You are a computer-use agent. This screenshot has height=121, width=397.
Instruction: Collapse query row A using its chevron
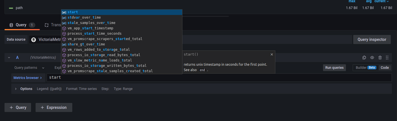pyautogui.click(x=9, y=58)
